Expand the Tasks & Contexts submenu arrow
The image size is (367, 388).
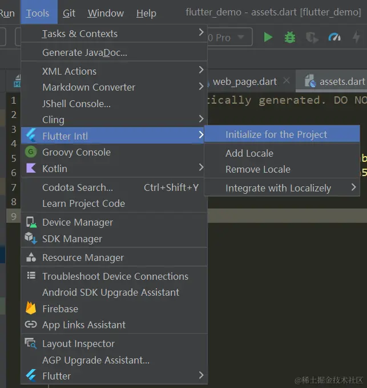pos(201,32)
